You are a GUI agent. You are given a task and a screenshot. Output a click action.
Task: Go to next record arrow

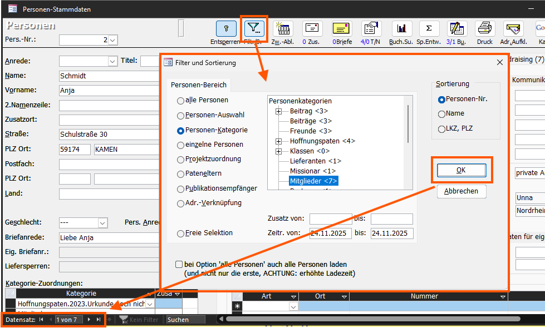pyautogui.click(x=89, y=320)
